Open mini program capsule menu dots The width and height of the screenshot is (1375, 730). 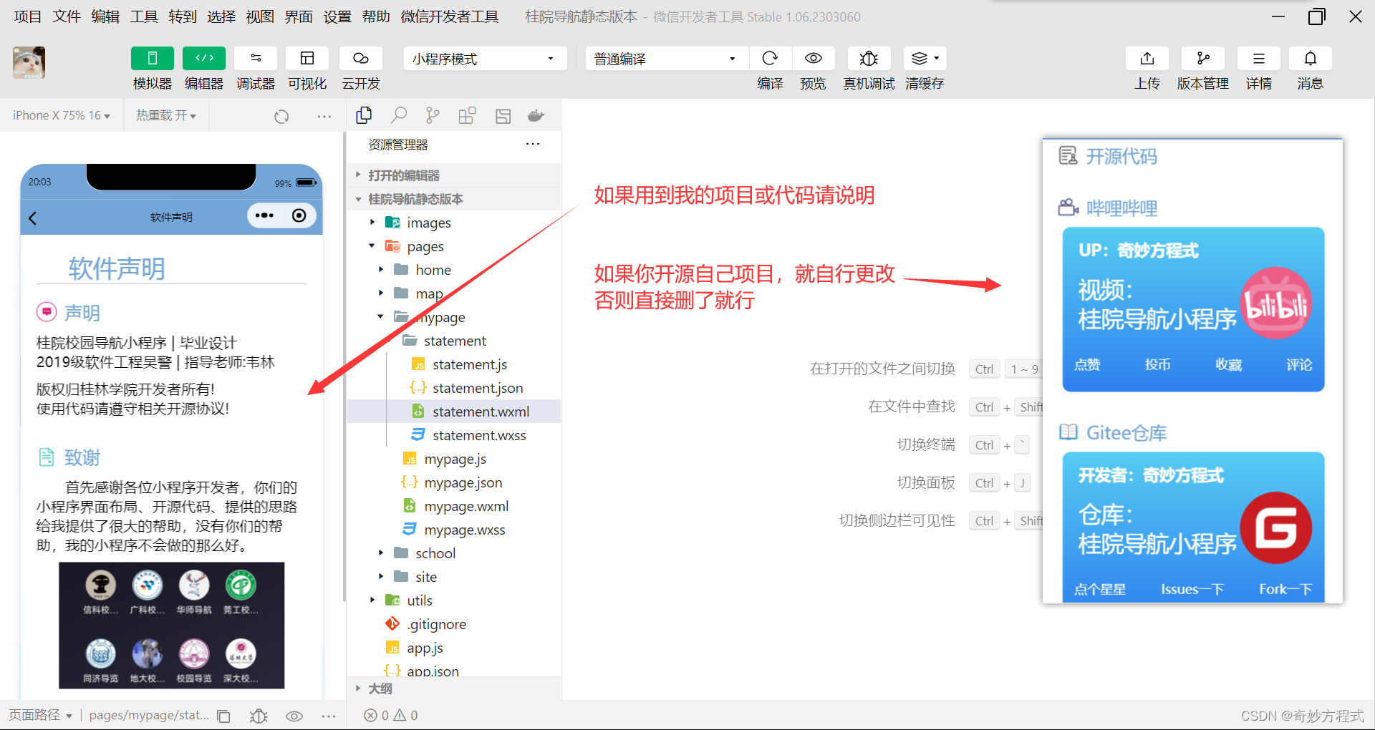tap(264, 215)
